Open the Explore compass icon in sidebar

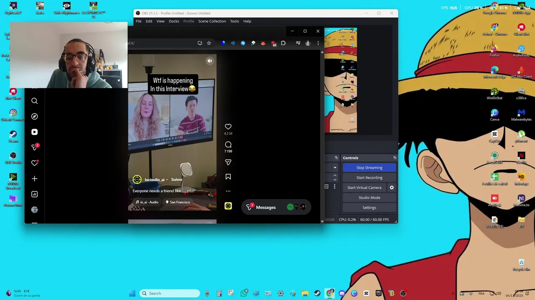tap(35, 117)
